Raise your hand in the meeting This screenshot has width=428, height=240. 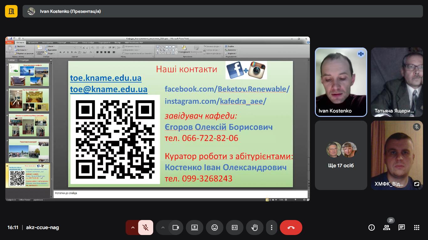click(x=254, y=227)
